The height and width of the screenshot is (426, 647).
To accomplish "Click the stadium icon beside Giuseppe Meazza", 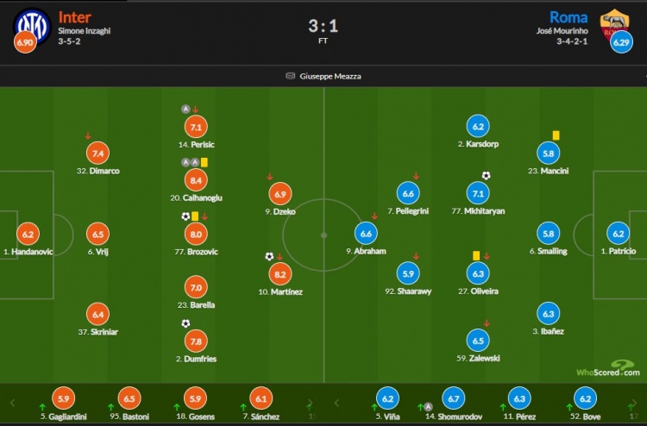I will point(291,76).
